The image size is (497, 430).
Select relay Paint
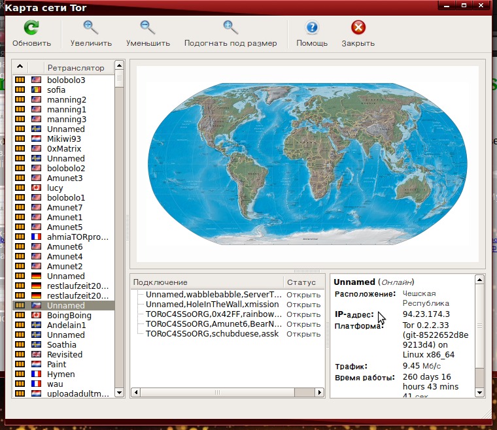[63, 364]
